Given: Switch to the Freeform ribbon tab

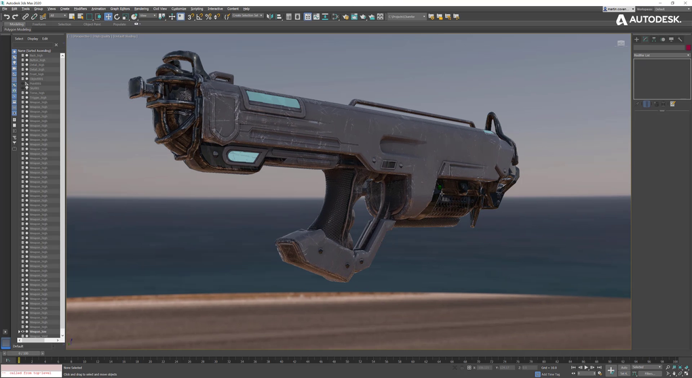Looking at the screenshot, I should (x=39, y=24).
